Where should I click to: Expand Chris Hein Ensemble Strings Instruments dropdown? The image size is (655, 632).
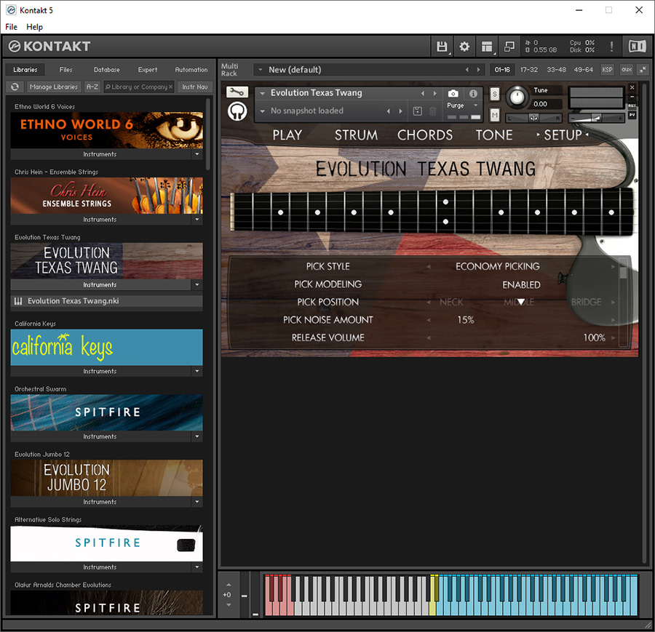[197, 220]
